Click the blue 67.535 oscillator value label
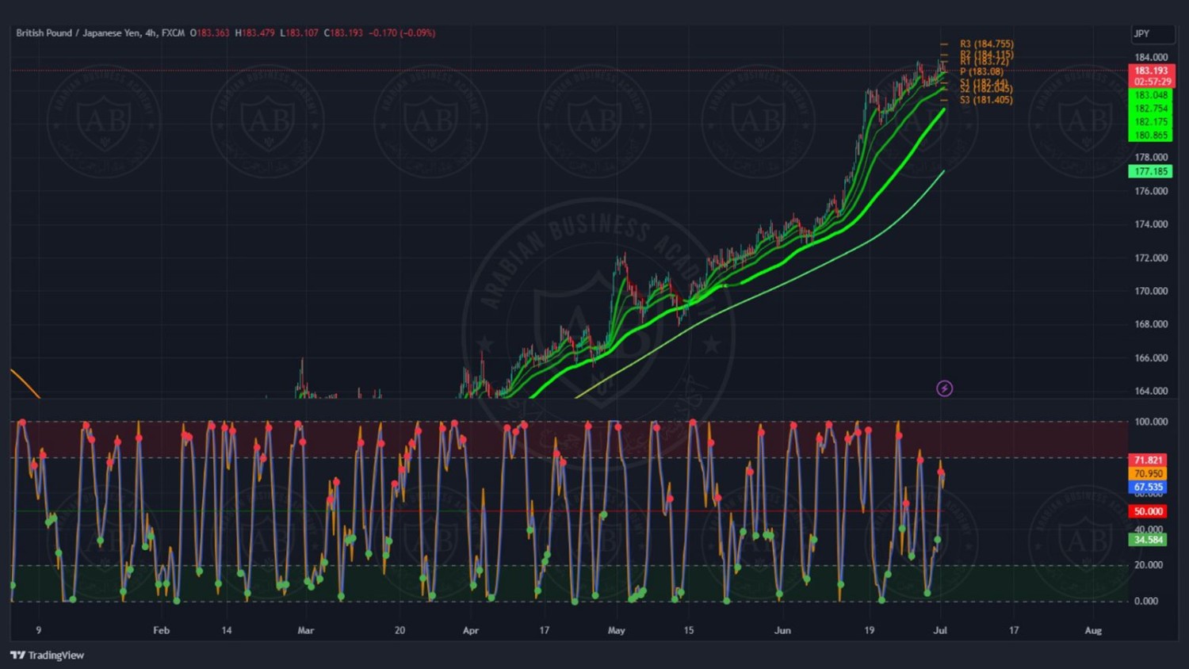The image size is (1189, 669). 1148,487
